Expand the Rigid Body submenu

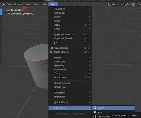click(70, 97)
